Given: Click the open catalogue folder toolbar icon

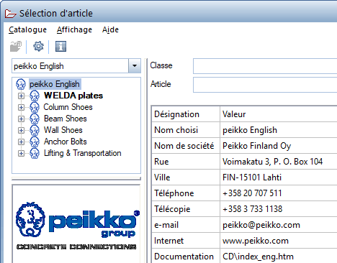Looking at the screenshot, I should (x=16, y=46).
